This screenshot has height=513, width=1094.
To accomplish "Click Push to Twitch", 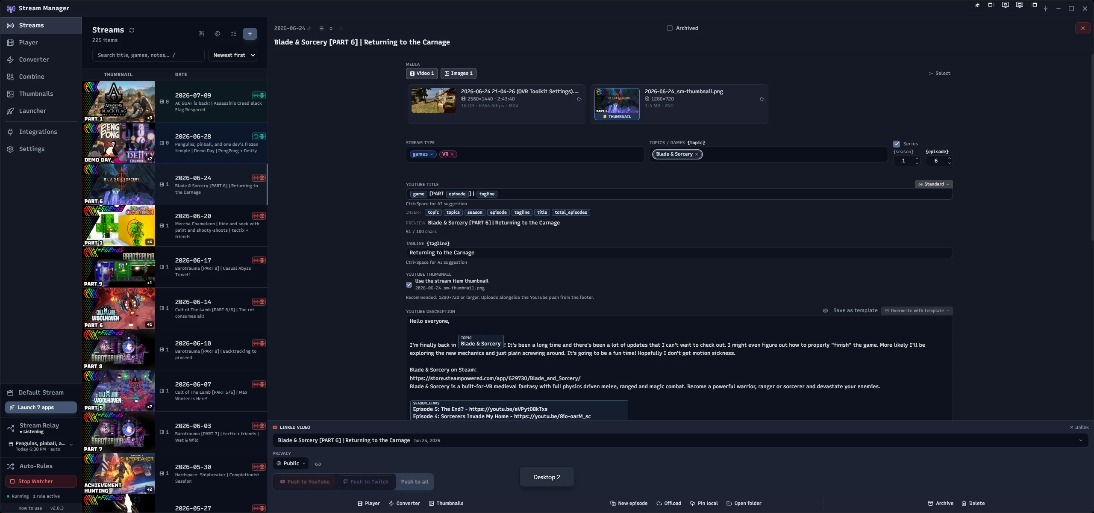I will pos(366,482).
